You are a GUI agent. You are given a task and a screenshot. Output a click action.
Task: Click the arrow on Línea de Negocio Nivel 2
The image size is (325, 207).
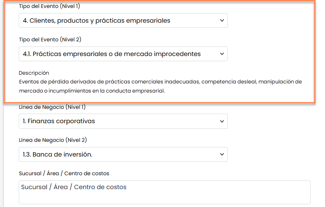(222, 155)
